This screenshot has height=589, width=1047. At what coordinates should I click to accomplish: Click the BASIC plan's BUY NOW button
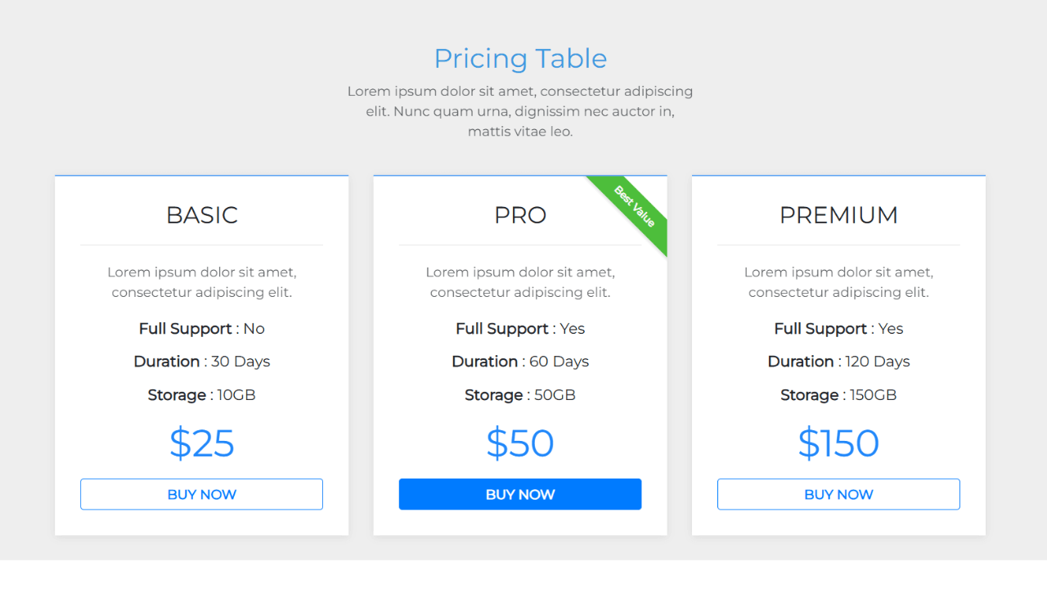point(201,494)
